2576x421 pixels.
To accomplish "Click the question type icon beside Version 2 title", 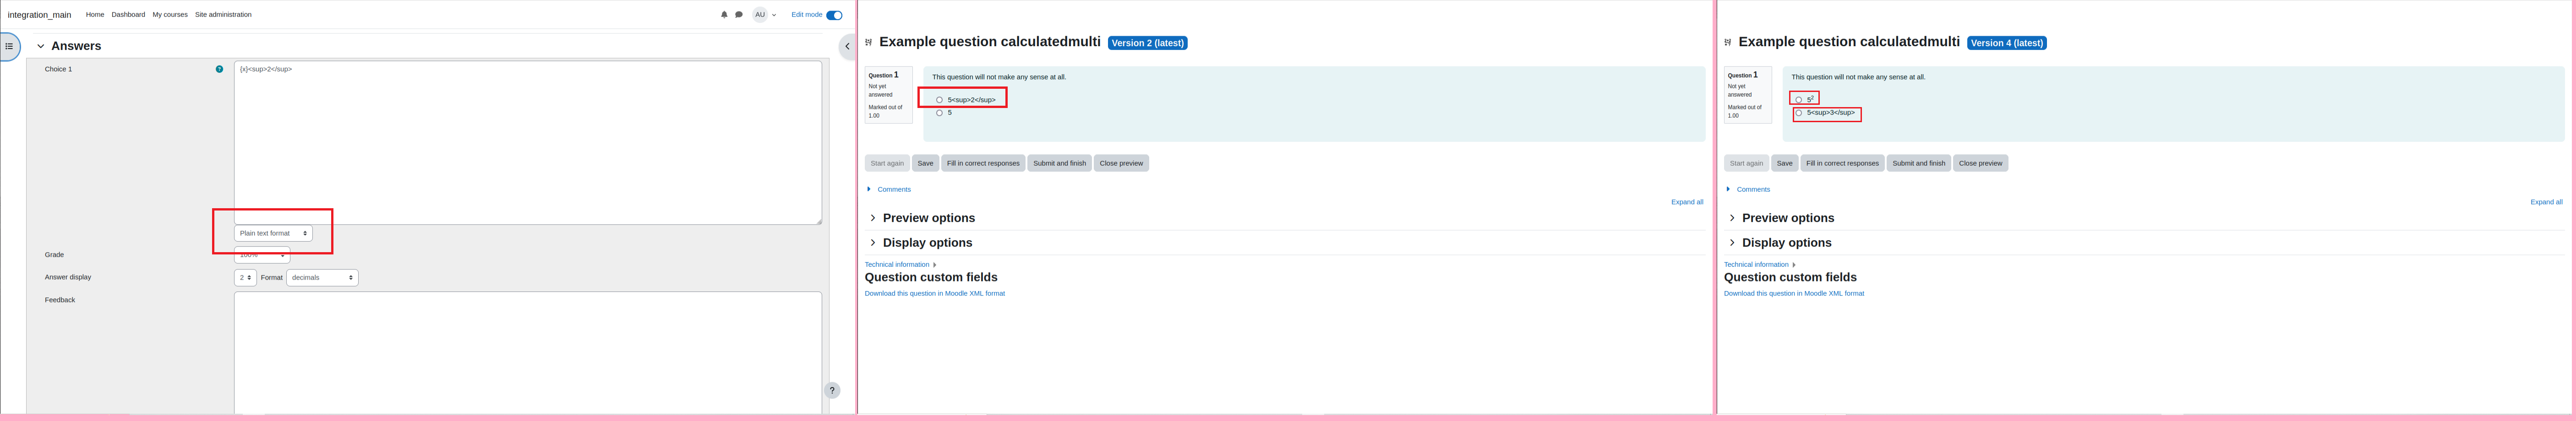I will 868,42.
